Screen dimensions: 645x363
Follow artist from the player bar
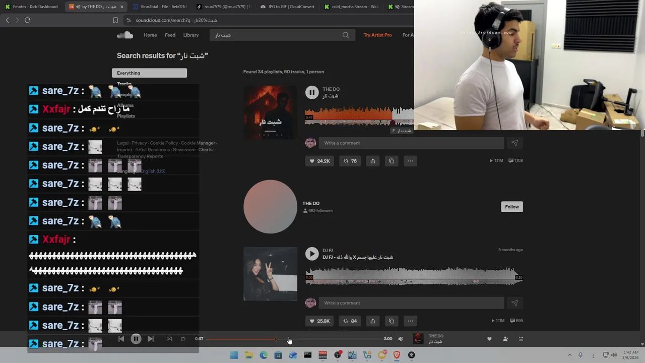tap(505, 339)
